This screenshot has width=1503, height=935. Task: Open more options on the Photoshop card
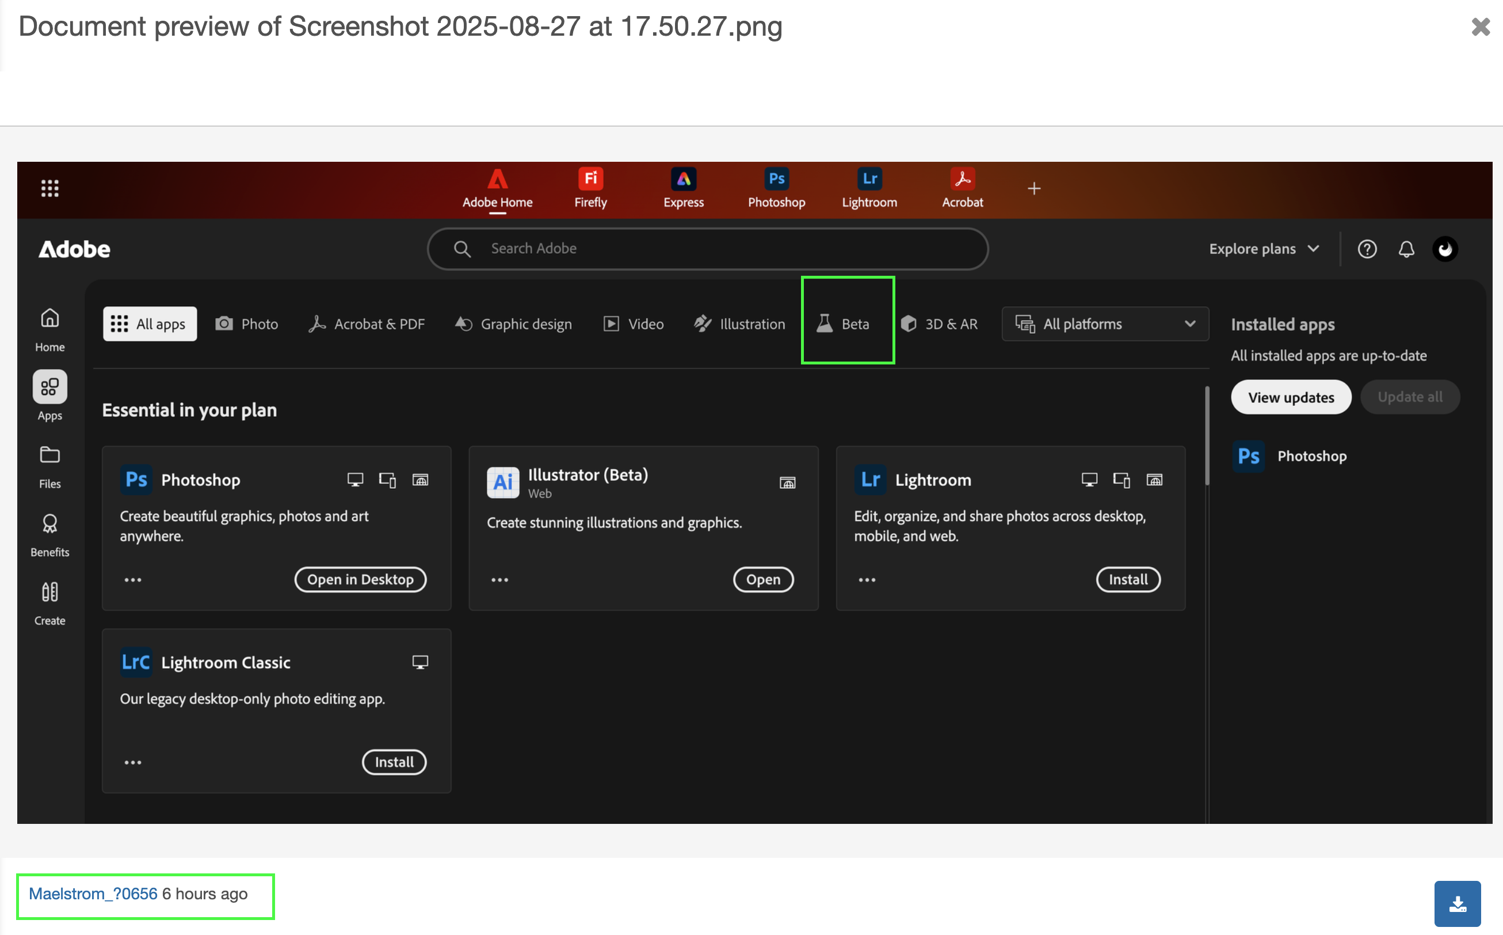click(x=133, y=579)
